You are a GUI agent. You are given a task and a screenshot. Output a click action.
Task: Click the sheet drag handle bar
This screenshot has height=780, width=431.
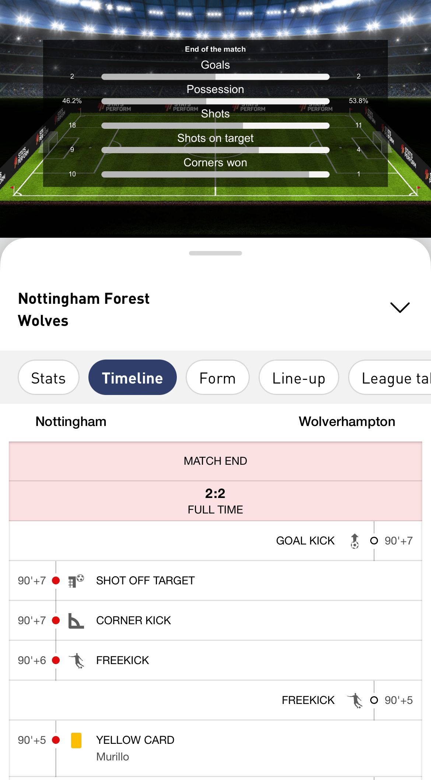pos(215,253)
